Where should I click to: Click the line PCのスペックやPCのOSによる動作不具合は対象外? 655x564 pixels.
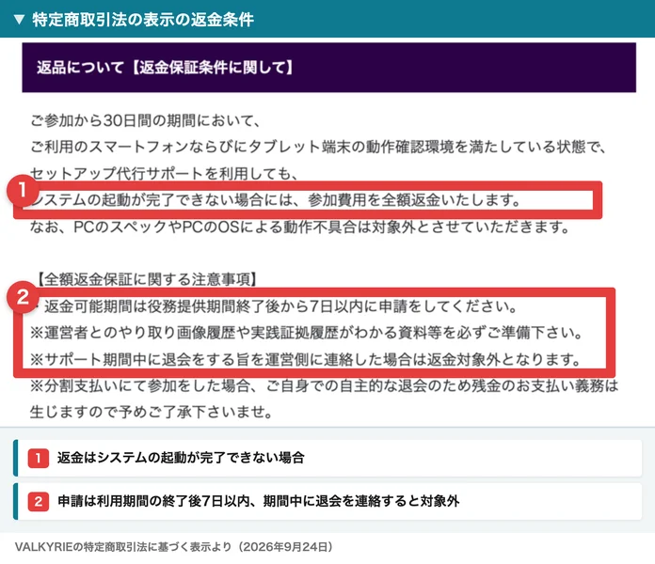pyautogui.click(x=300, y=227)
